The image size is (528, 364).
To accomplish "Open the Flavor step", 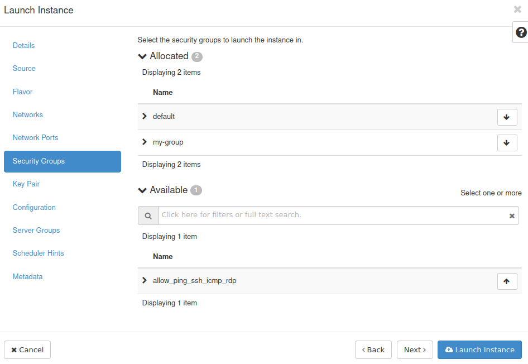I will pyautogui.click(x=23, y=92).
